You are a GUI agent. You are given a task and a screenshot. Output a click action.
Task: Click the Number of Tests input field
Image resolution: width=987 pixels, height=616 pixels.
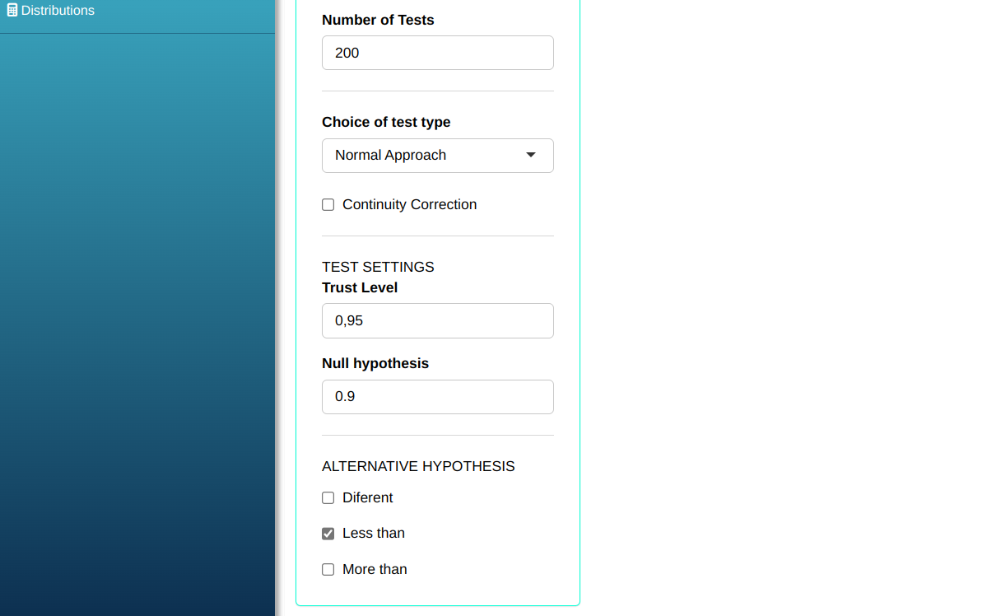coord(437,53)
